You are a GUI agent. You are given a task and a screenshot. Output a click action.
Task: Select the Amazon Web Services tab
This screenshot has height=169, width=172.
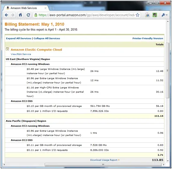pos(26,8)
